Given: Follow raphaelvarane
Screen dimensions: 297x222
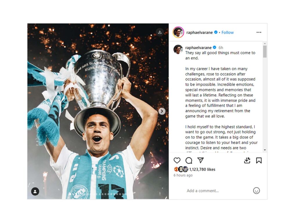Looking at the screenshot, I should pyautogui.click(x=227, y=32).
